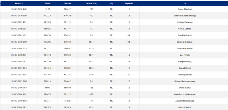228x110 pixels.
Task: Select the date cell 2026-03-25 06:35:43
Action: click(x=19, y=94)
